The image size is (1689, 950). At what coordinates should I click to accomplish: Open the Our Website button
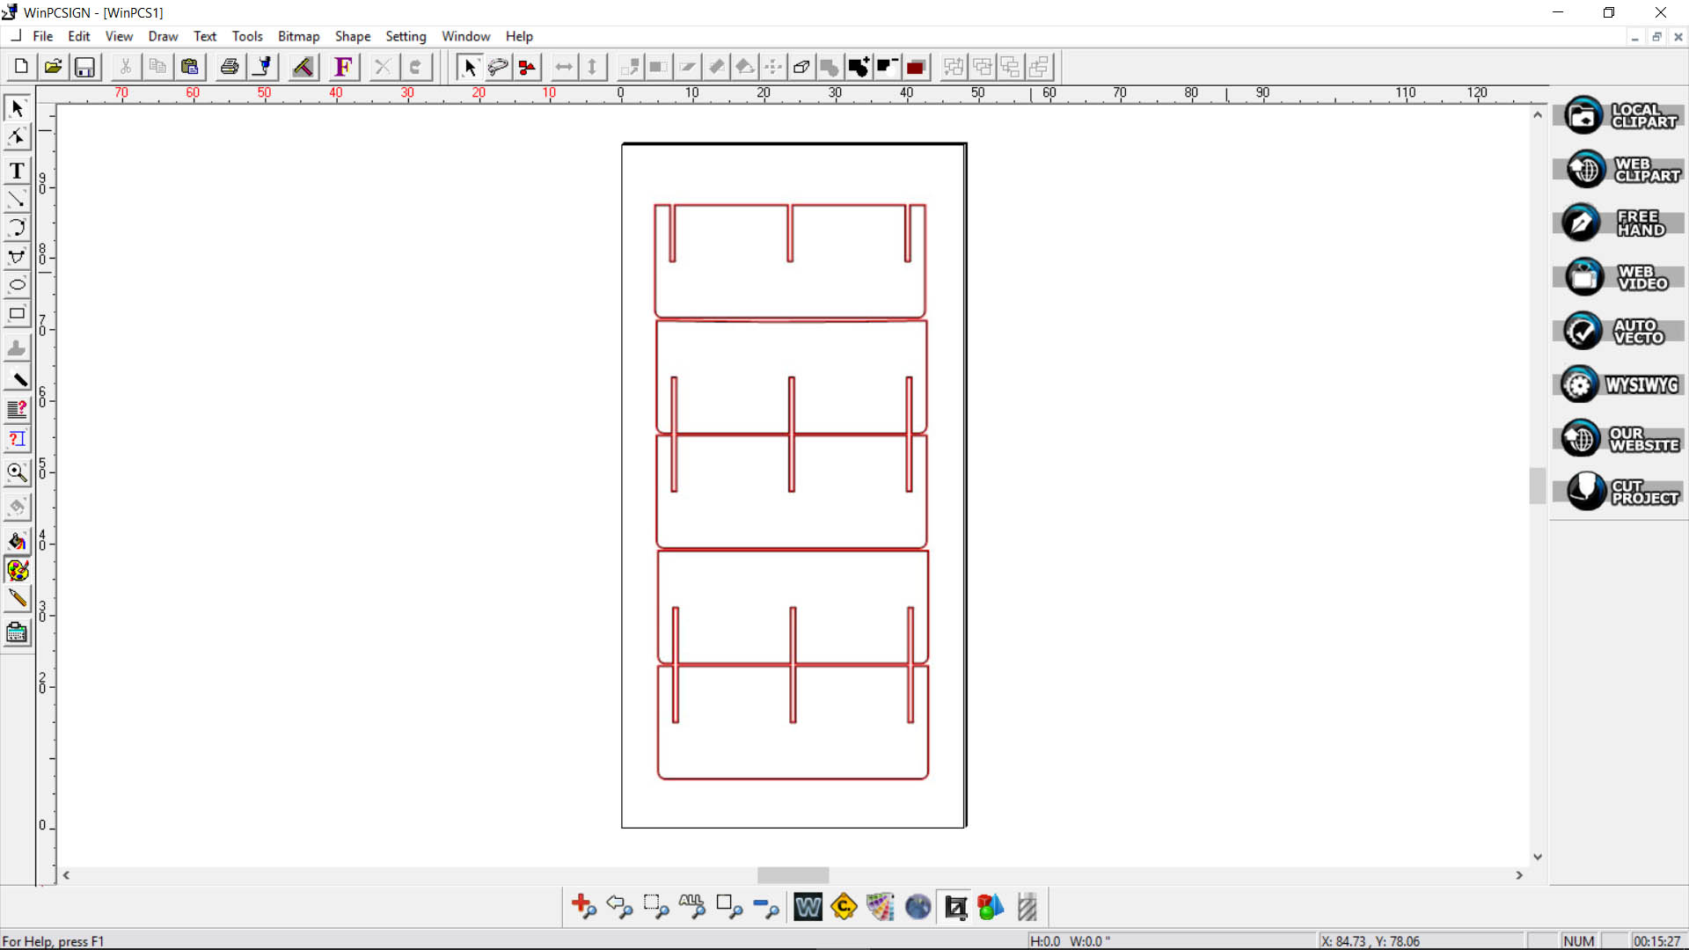coord(1620,438)
